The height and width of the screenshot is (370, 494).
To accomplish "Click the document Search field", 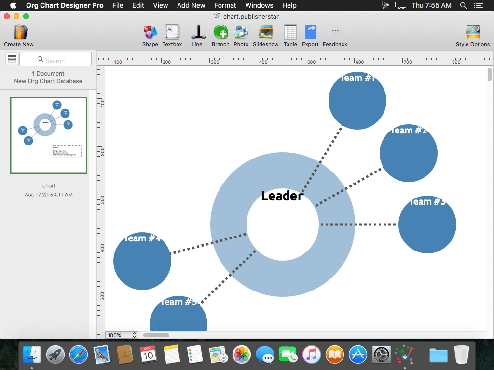I will point(55,59).
